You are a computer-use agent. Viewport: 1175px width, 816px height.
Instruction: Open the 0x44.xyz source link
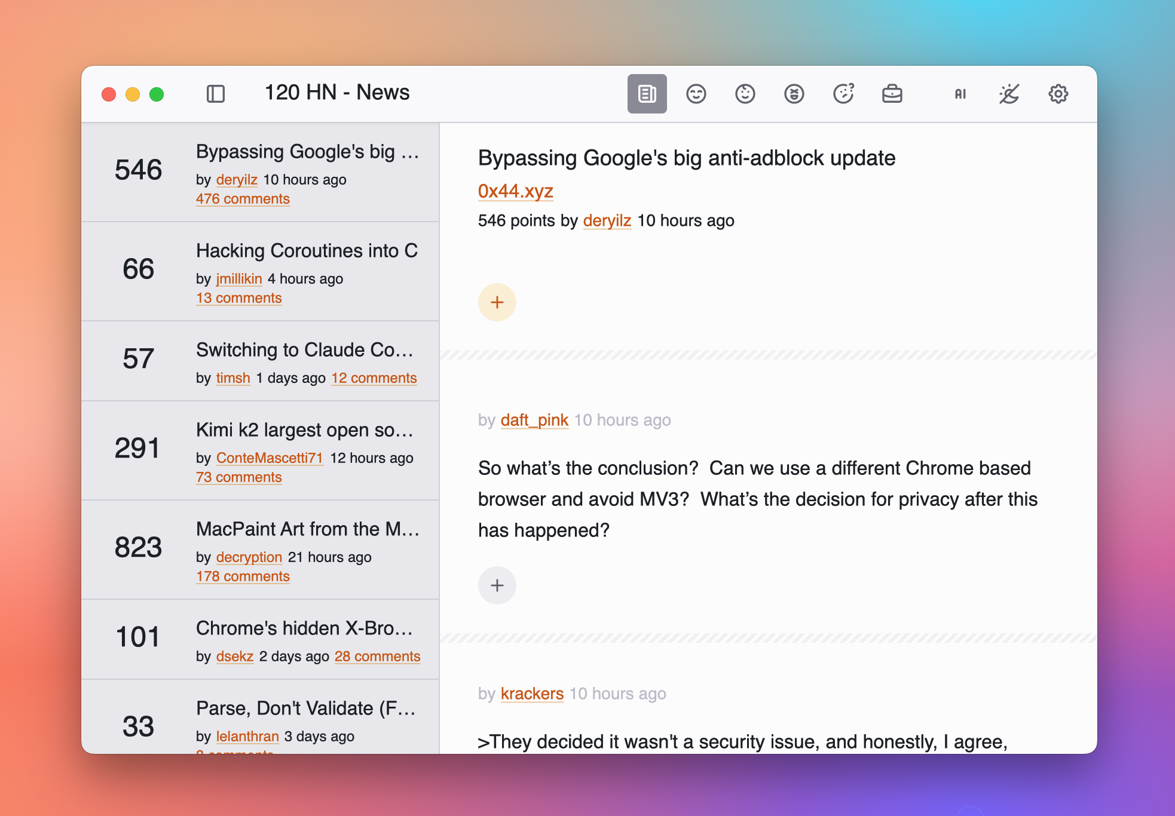click(515, 191)
